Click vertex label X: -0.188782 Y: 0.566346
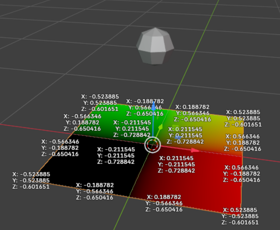This screenshot has height=230, width=280. click(x=145, y=108)
